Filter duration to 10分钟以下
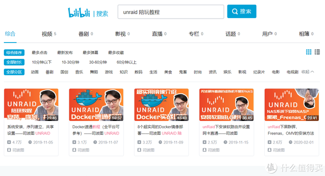The height and width of the screenshot is (176, 325). 42,62
